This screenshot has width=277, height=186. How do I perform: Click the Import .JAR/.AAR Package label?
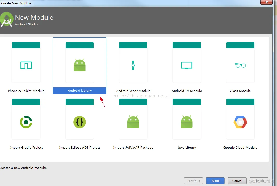tap(133, 148)
